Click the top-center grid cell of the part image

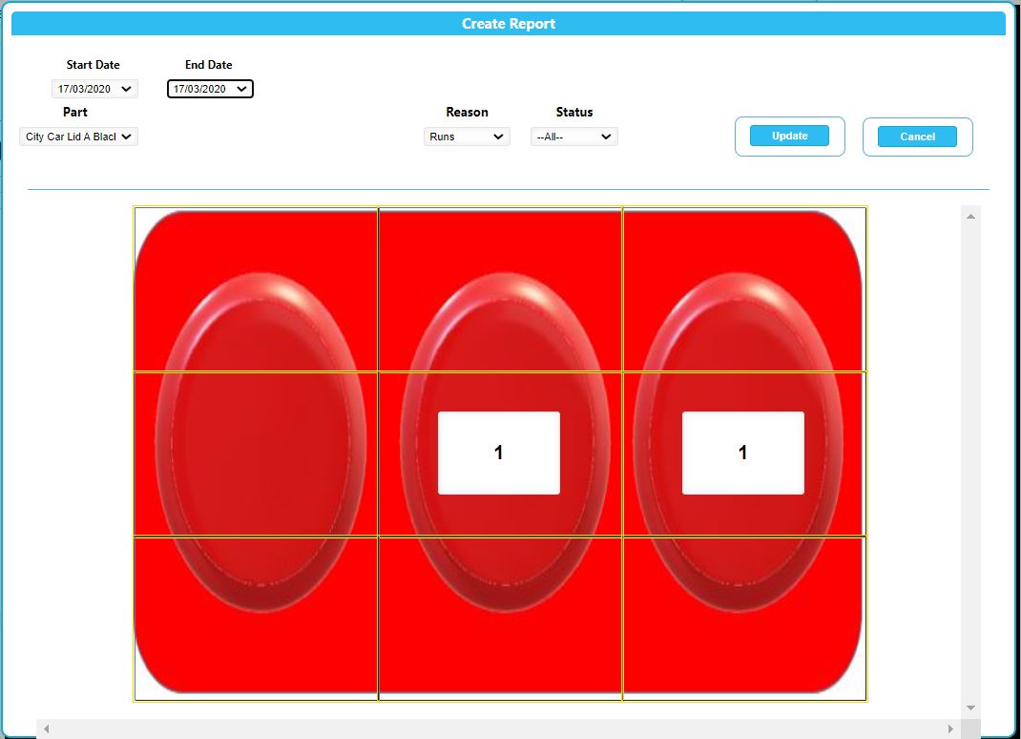coord(500,289)
